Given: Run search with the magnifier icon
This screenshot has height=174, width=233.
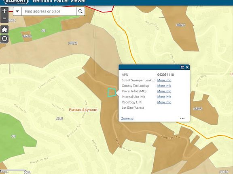Looking at the screenshot, I should click(x=80, y=11).
